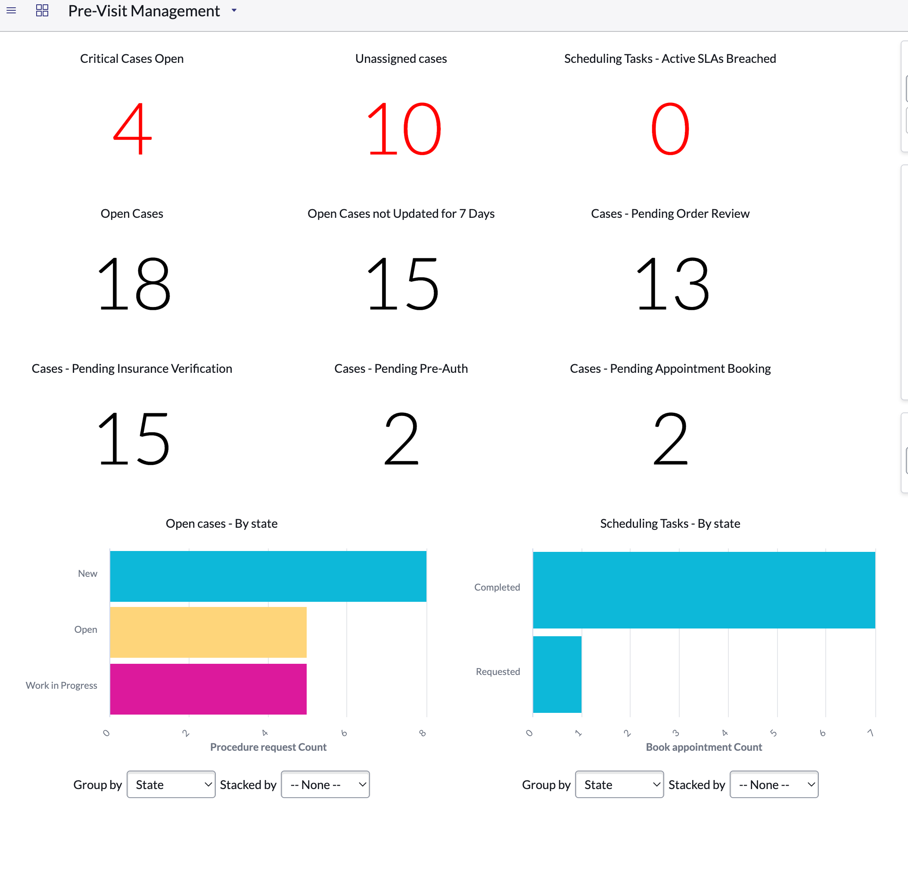Select the Requested scheduling tasks bar

tap(557, 675)
